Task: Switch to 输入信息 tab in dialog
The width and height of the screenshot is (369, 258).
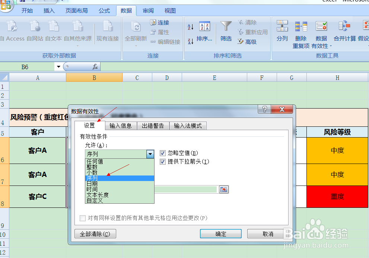Action: [x=121, y=126]
